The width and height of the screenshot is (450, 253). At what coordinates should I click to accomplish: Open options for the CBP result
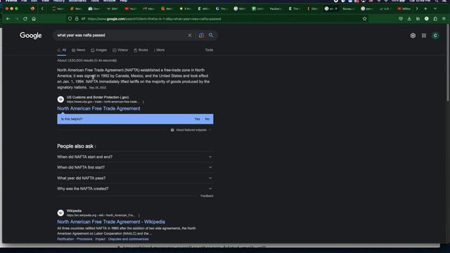[x=143, y=102]
